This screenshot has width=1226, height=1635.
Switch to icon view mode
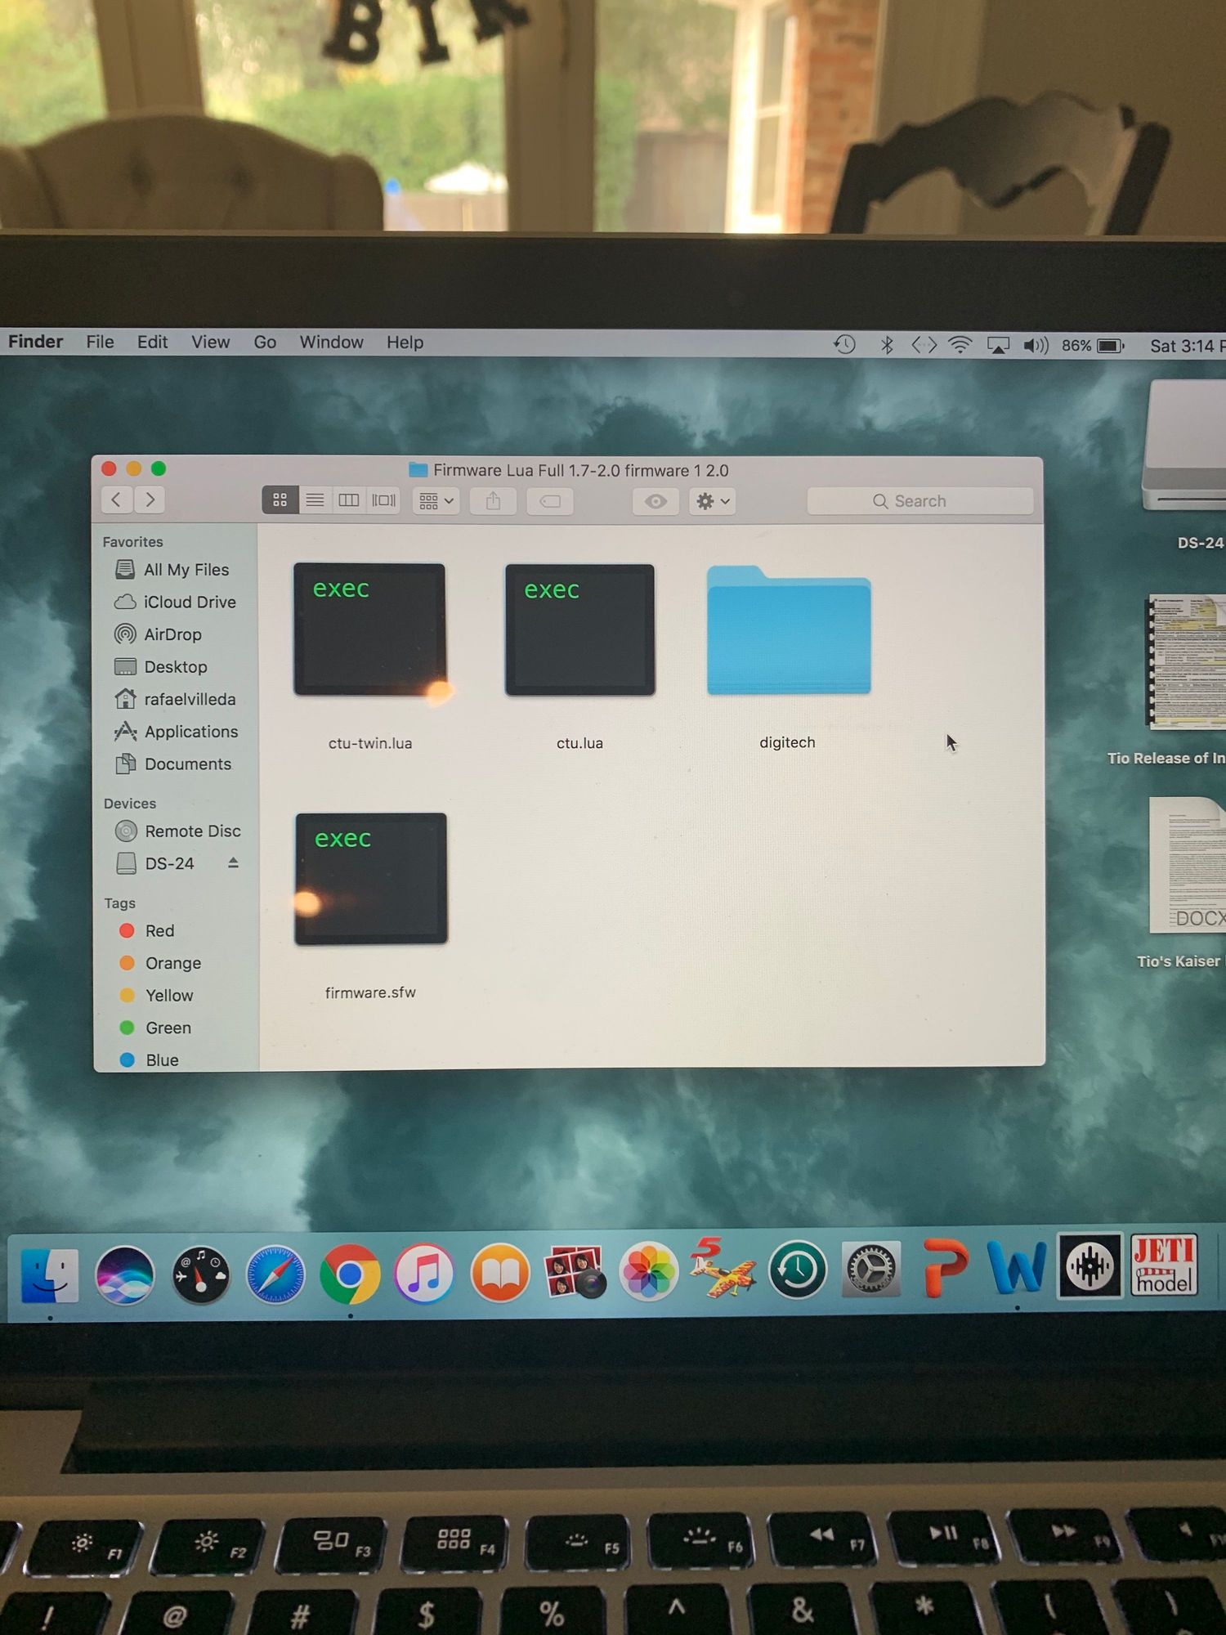pos(280,499)
